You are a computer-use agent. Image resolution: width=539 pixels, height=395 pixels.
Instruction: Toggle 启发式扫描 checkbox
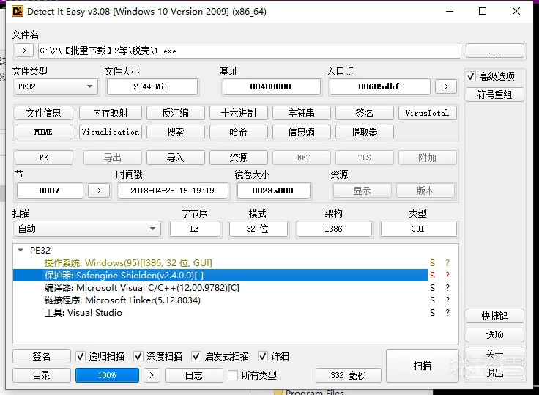tap(196, 356)
